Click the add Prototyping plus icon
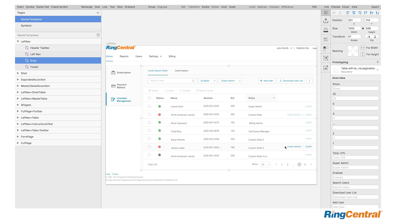Viewport: 397px width, 223px height. pos(378,62)
